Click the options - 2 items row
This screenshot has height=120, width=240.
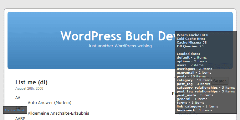tap(192, 61)
